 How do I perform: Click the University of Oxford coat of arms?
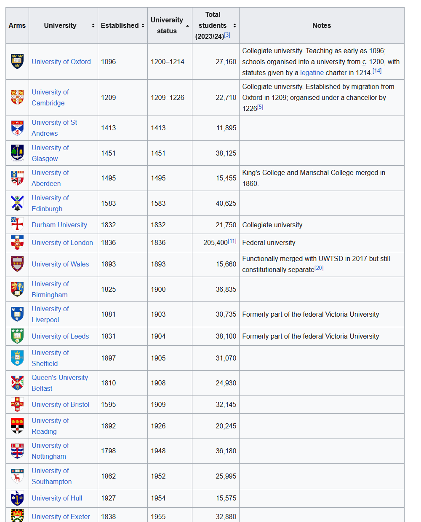point(17,62)
